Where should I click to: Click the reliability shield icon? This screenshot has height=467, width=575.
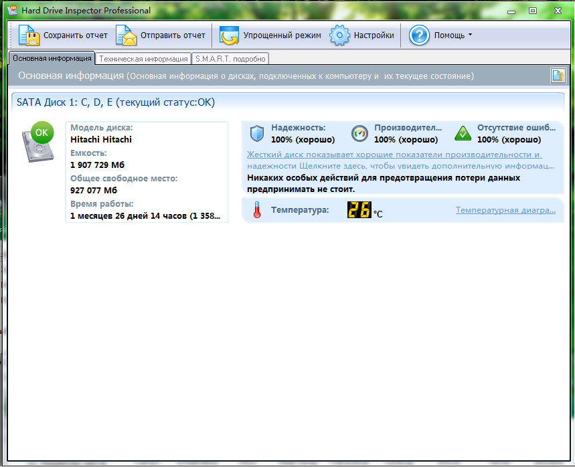(x=256, y=133)
